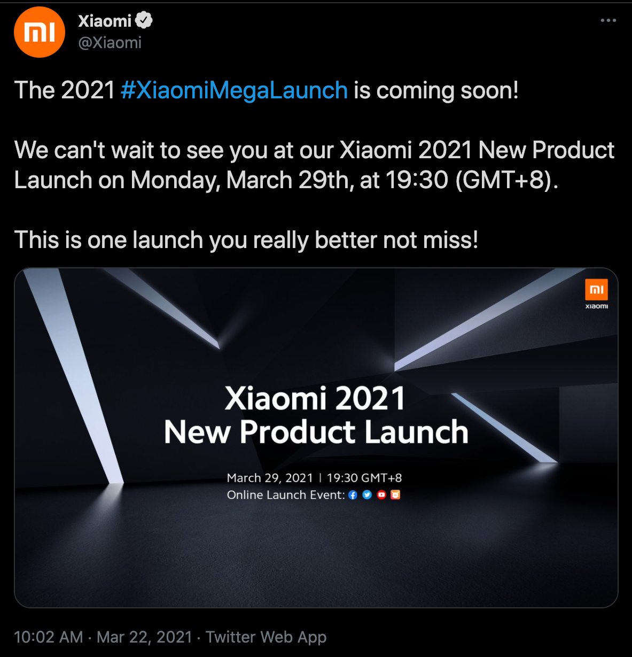Click the 10:02 AM tweet timestamp
The height and width of the screenshot is (657, 632).
[x=48, y=637]
